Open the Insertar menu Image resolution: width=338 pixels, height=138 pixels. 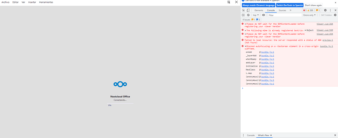coord(32,2)
